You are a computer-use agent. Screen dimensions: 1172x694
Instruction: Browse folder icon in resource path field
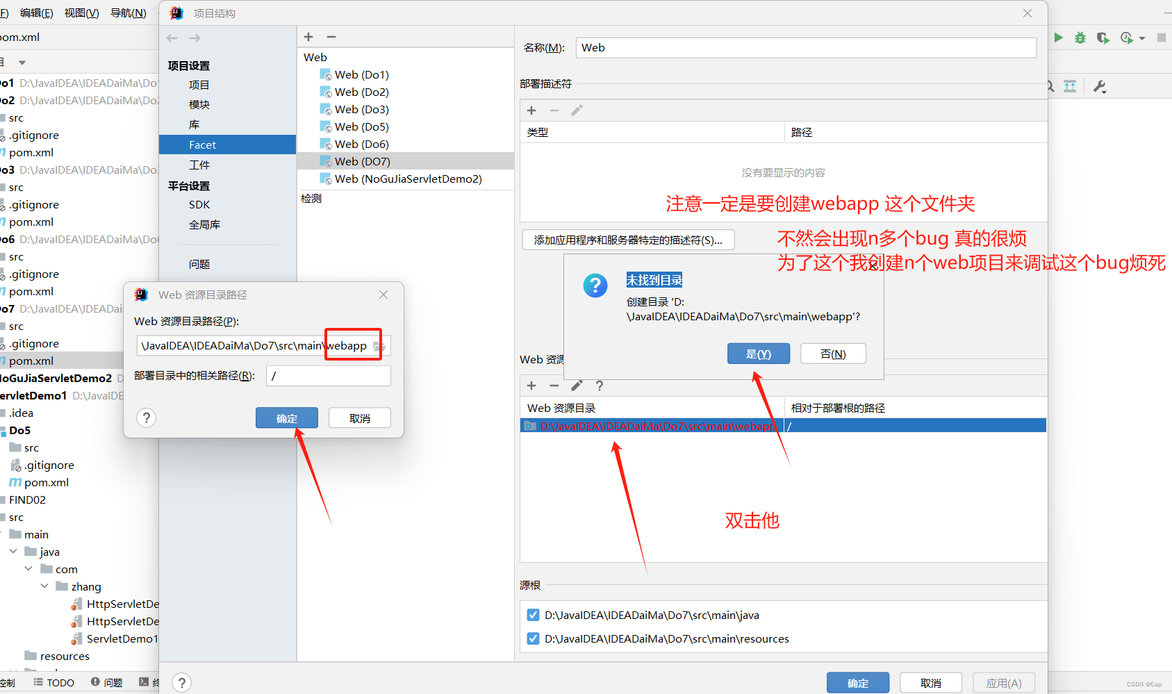(x=379, y=346)
